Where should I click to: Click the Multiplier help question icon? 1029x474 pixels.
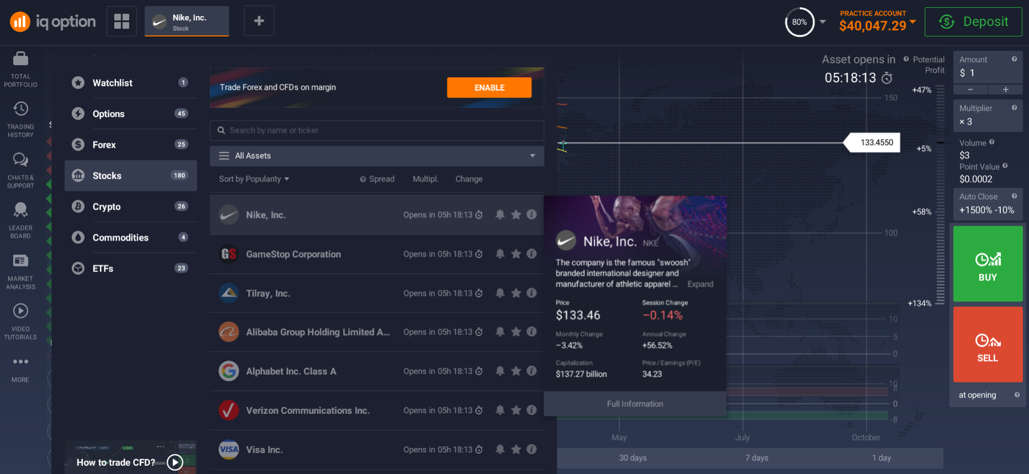[1014, 108]
